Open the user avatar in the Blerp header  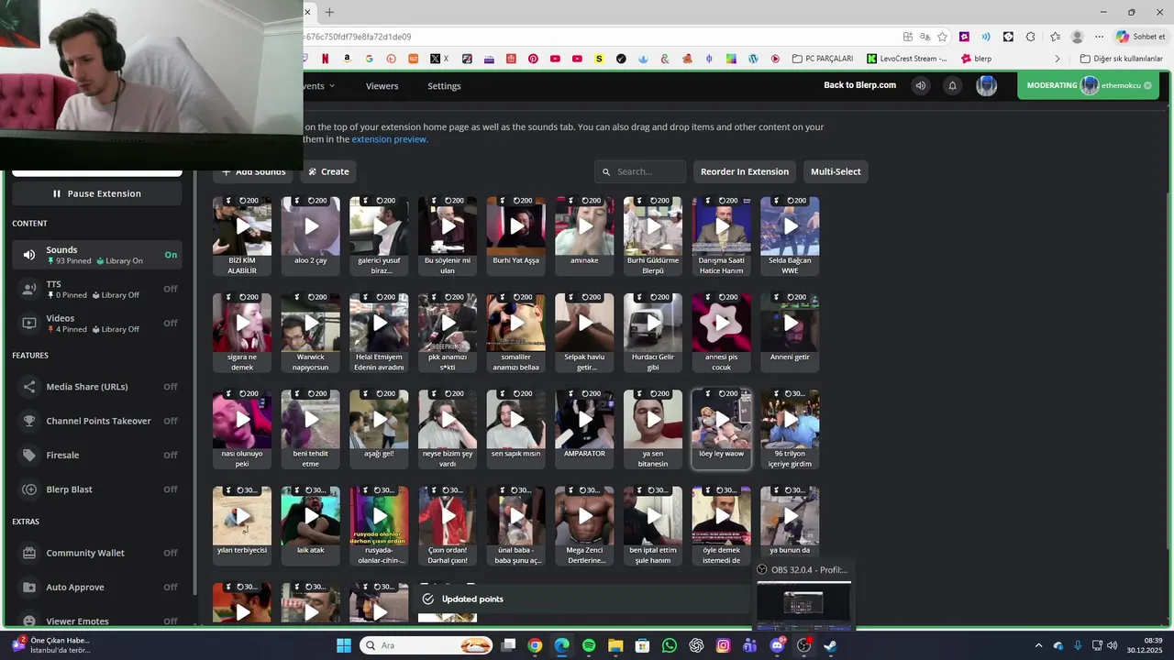point(986,85)
